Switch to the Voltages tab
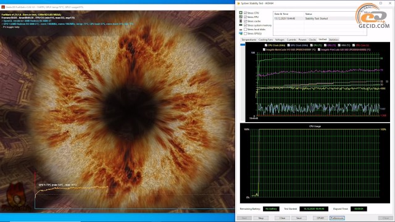This screenshot has height=222, width=395. [x=280, y=39]
